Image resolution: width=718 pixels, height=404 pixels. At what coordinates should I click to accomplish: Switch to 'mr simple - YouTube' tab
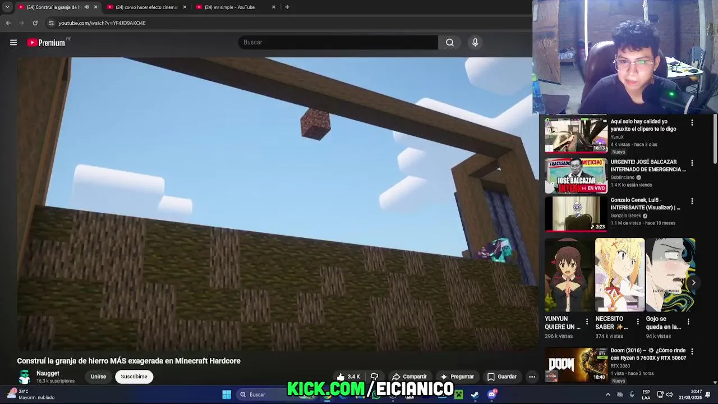[235, 7]
